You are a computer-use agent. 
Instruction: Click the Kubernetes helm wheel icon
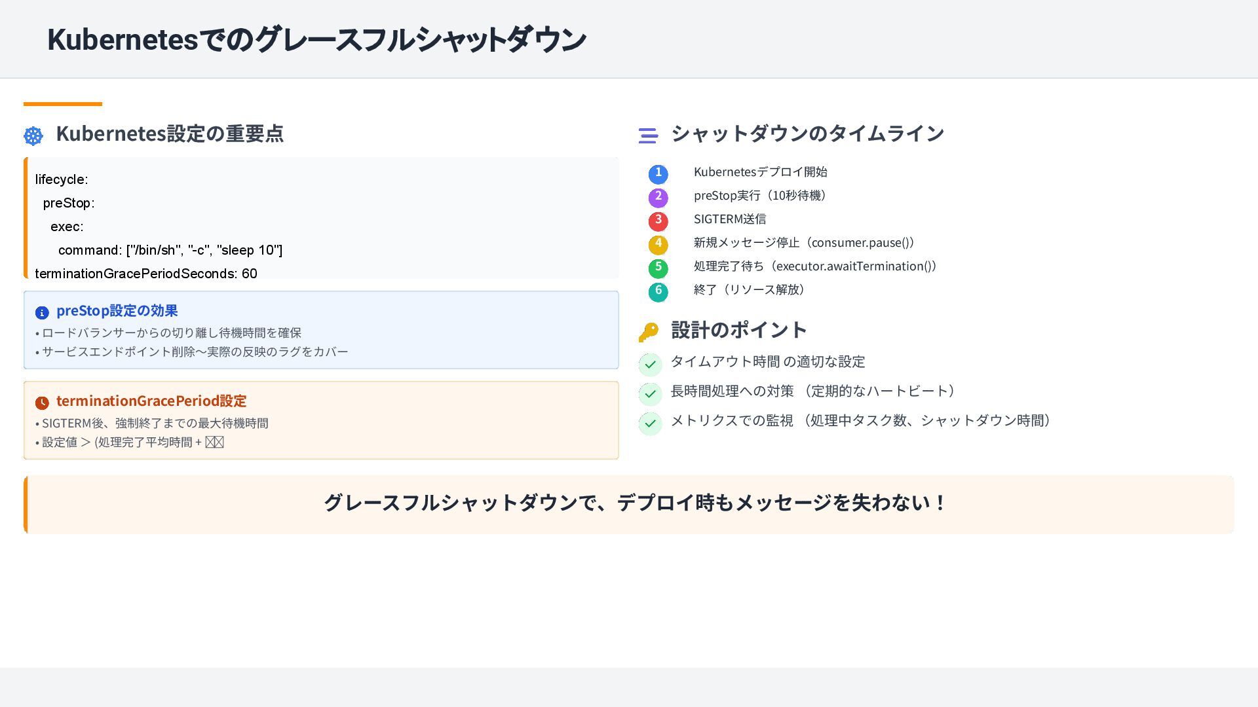coord(33,136)
